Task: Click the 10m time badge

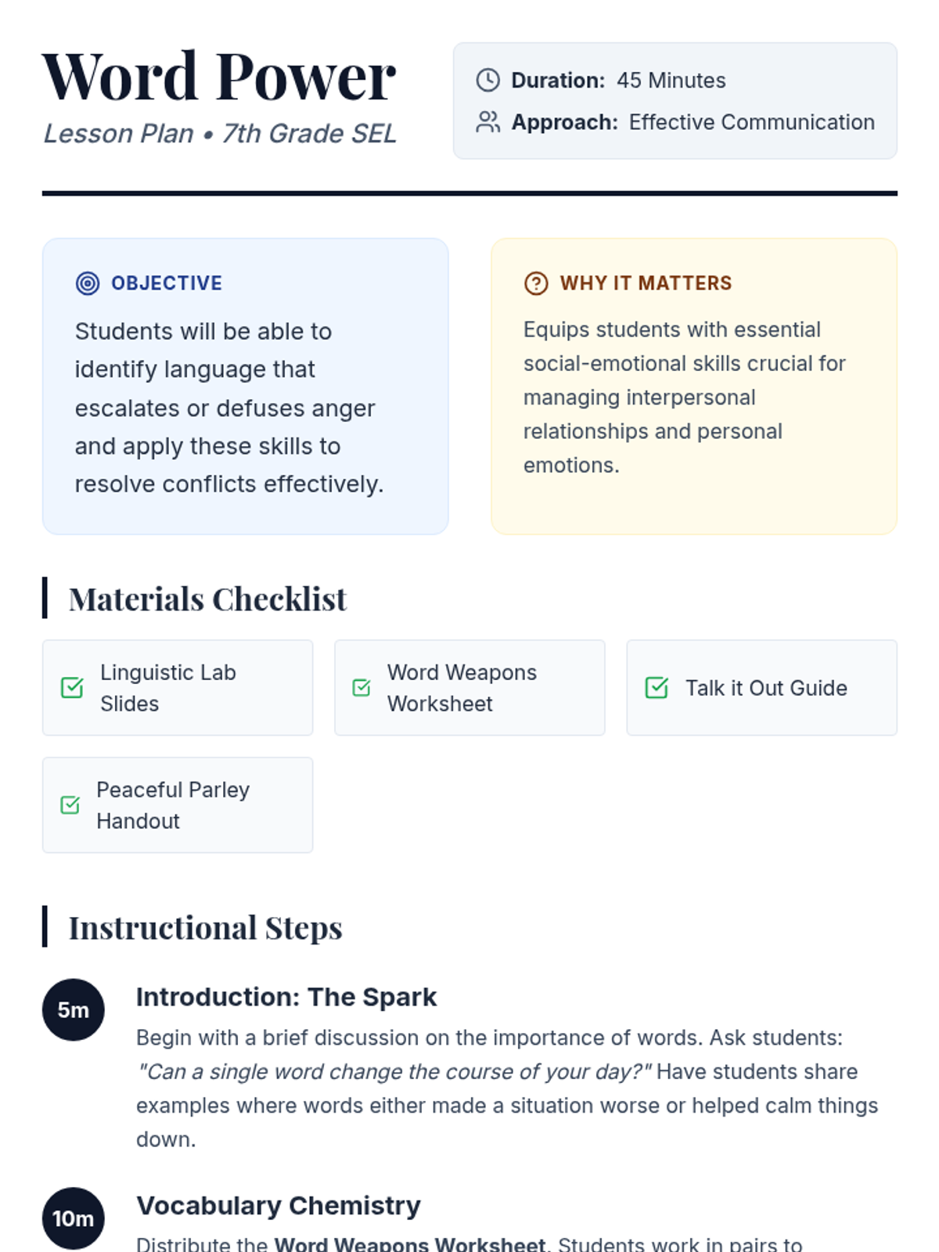Action: [x=73, y=1218]
